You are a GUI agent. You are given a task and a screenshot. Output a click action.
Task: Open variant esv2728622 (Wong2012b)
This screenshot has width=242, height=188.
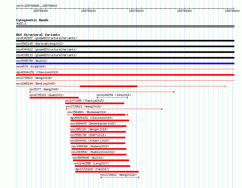118,175
